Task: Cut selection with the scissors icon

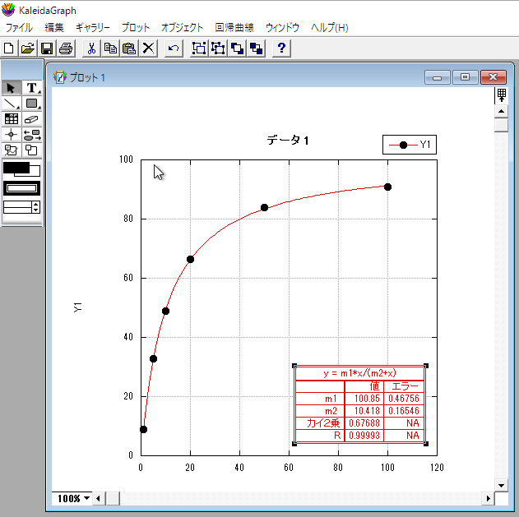Action: pos(91,48)
